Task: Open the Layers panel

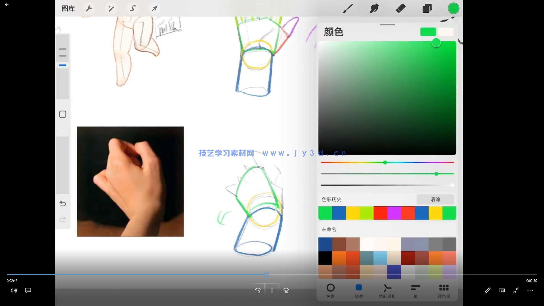Action: coord(427,8)
